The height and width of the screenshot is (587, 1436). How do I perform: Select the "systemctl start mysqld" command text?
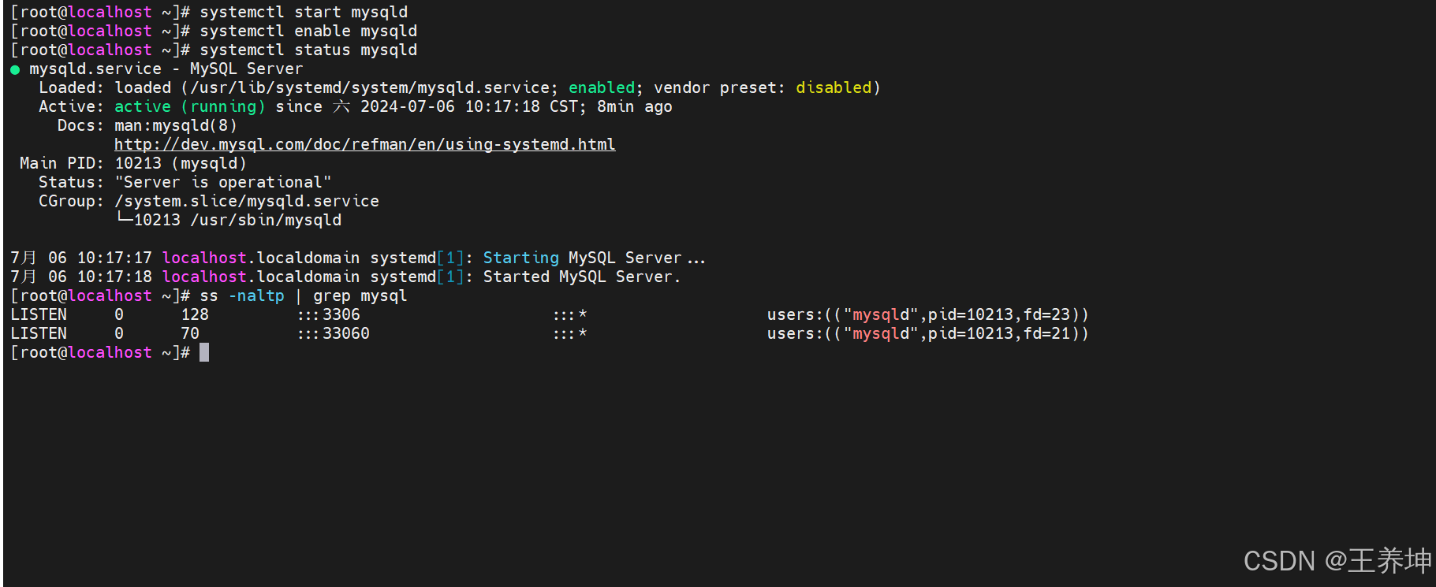[304, 12]
